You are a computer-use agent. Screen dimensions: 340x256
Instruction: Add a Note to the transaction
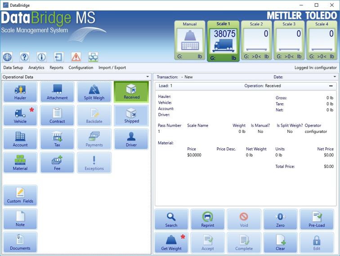pos(20,219)
